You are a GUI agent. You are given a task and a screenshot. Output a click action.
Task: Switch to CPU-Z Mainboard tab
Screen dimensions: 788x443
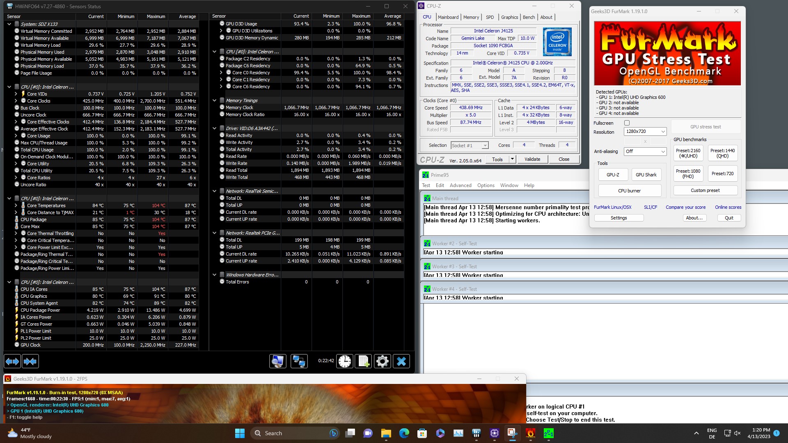[x=448, y=17]
